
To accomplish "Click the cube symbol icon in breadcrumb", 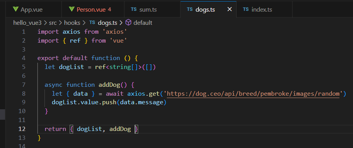I will tap(128, 22).
